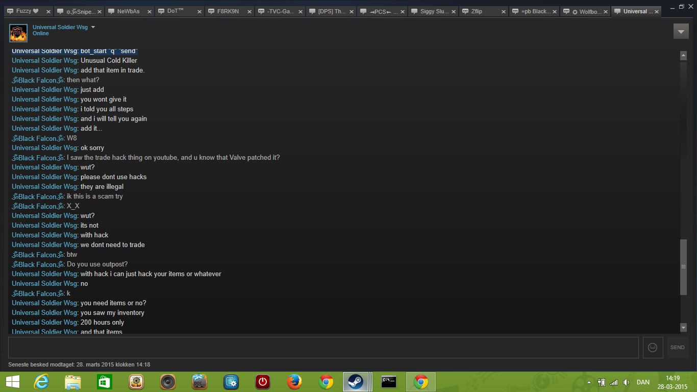
Task: Click the emoticon smiley button
Action: point(653,347)
